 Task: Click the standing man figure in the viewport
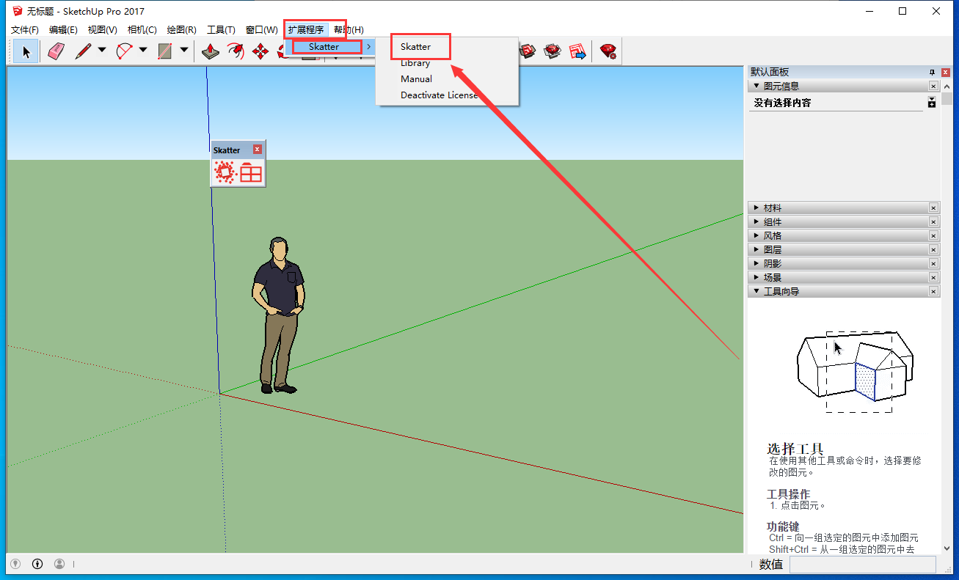click(x=278, y=315)
